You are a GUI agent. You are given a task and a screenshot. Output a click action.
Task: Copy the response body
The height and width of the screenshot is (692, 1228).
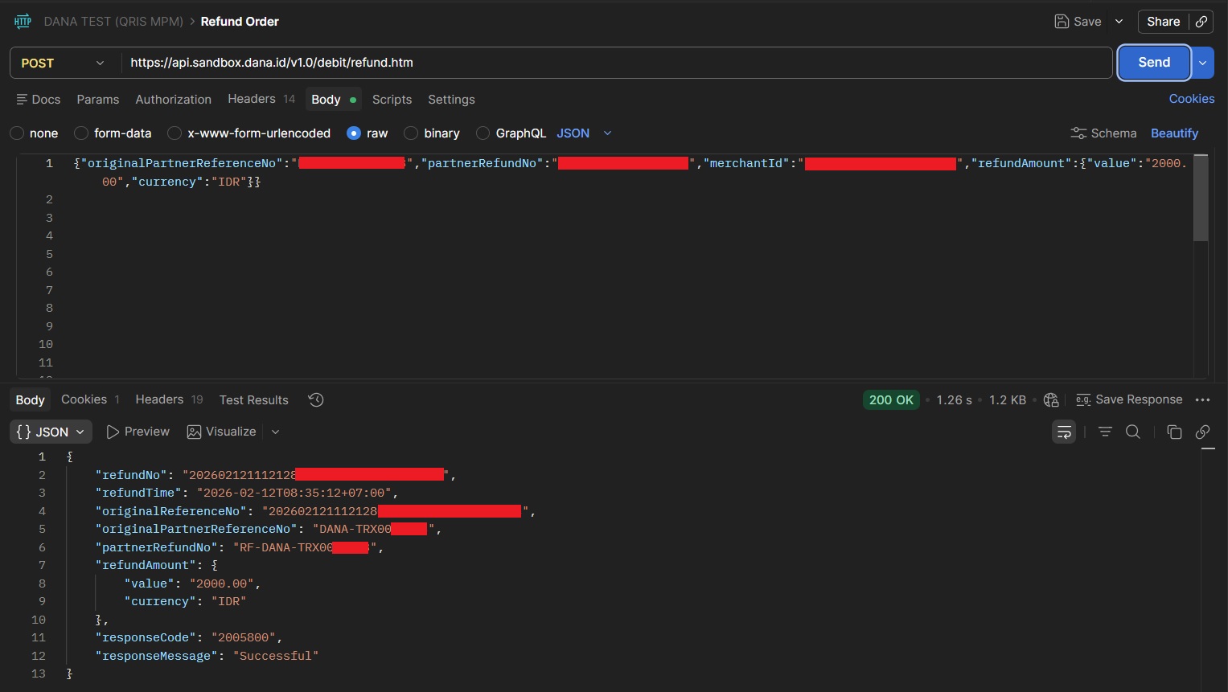1174,432
